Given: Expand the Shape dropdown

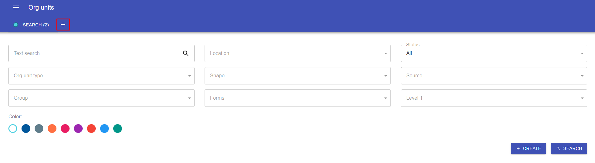Looking at the screenshot, I should [x=297, y=76].
